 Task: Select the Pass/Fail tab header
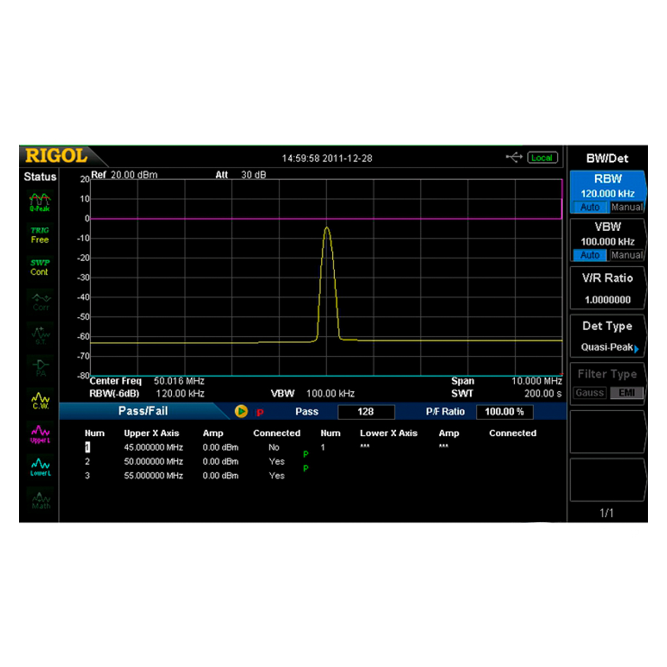[x=142, y=411]
